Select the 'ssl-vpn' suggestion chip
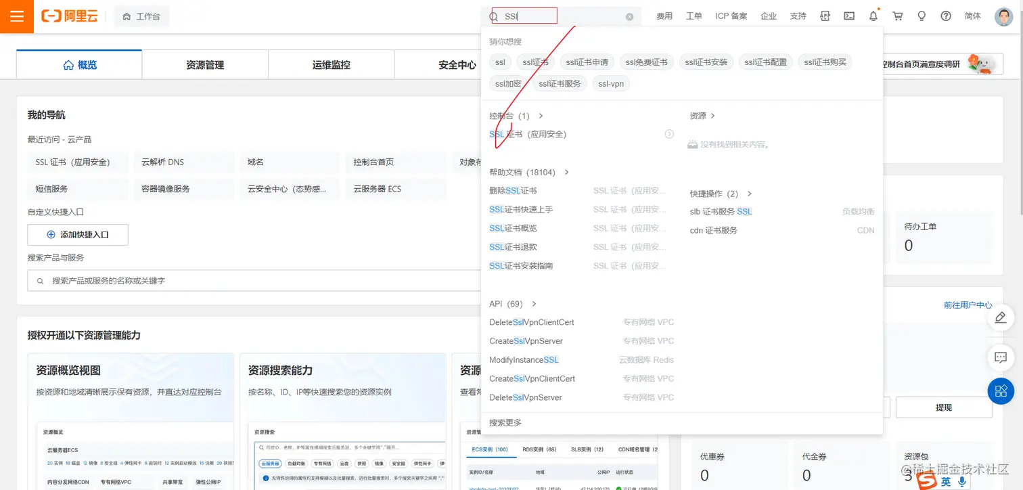1023x490 pixels. [611, 84]
